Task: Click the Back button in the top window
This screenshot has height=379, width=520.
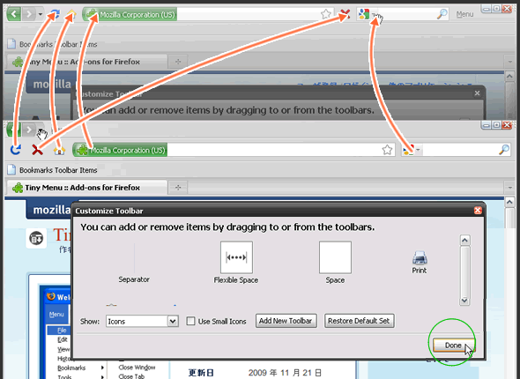Action: (14, 14)
